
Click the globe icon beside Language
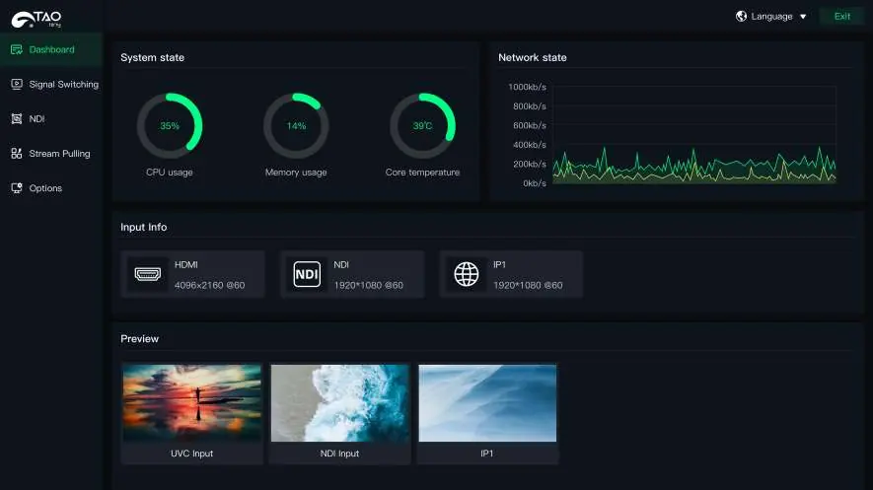click(741, 16)
